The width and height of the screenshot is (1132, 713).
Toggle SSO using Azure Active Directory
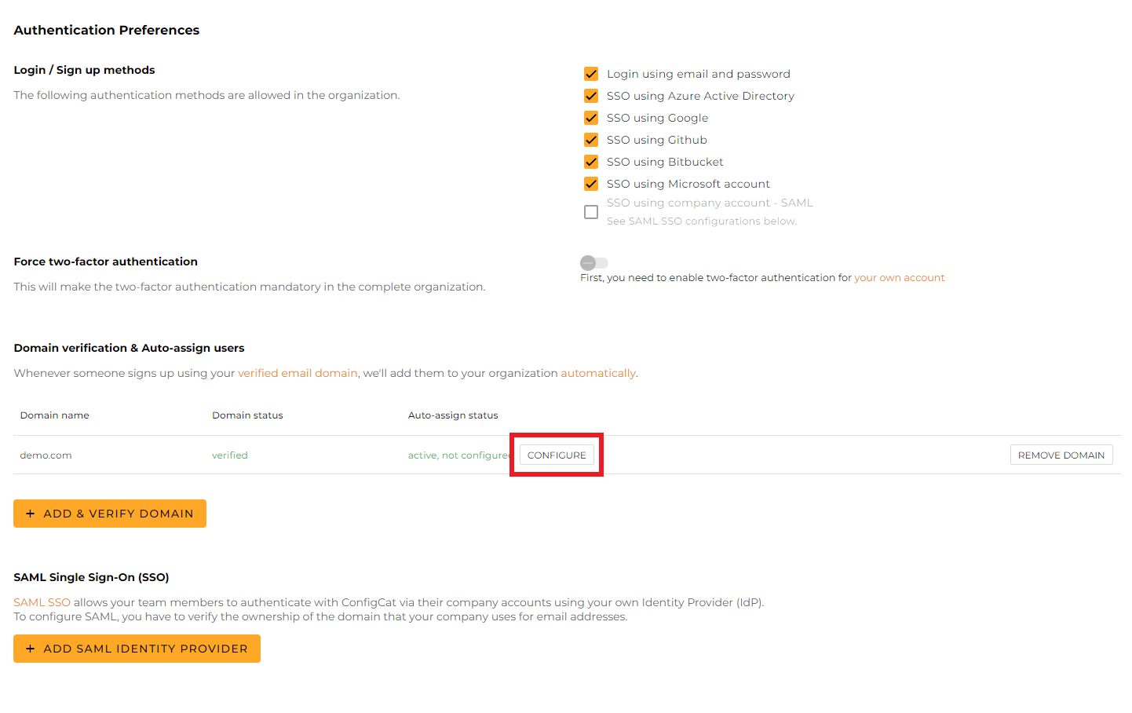[x=591, y=96]
